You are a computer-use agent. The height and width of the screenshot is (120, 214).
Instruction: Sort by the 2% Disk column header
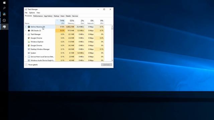(x=80, y=22)
